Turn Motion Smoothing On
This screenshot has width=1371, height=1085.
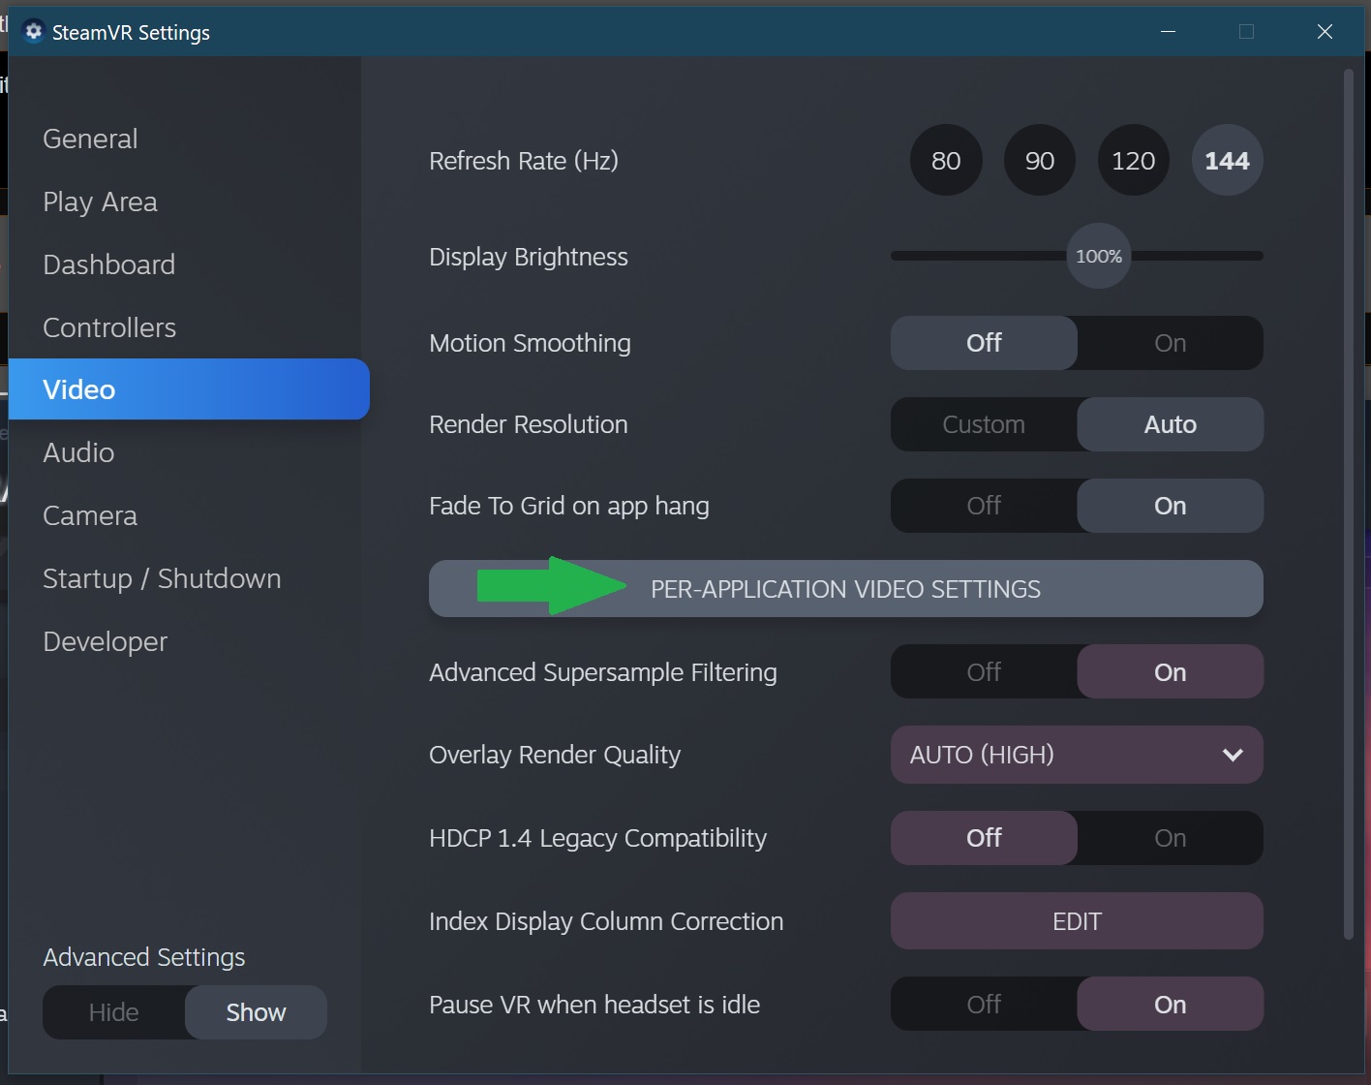pos(1170,343)
